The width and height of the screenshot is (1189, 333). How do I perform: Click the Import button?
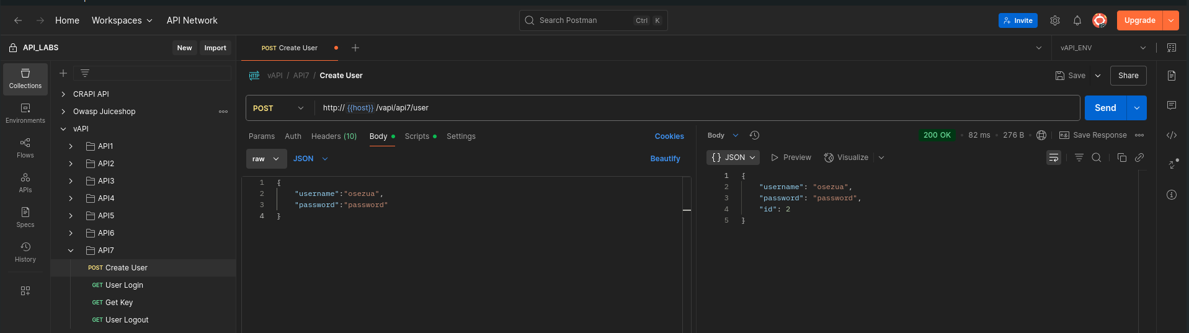coord(215,48)
